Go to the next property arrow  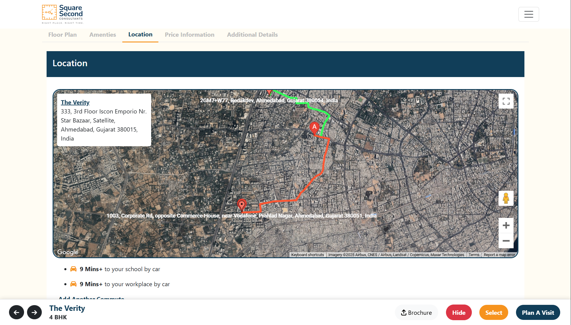pyautogui.click(x=35, y=312)
